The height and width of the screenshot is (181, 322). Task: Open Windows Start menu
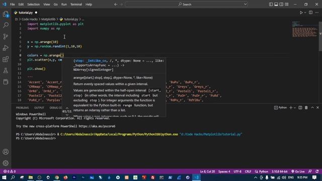[4, 177]
